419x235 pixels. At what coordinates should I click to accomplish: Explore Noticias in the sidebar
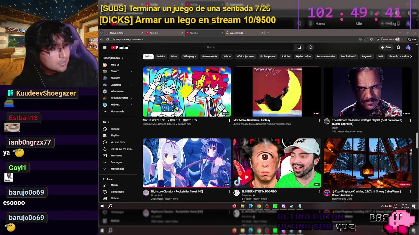(x=115, y=198)
